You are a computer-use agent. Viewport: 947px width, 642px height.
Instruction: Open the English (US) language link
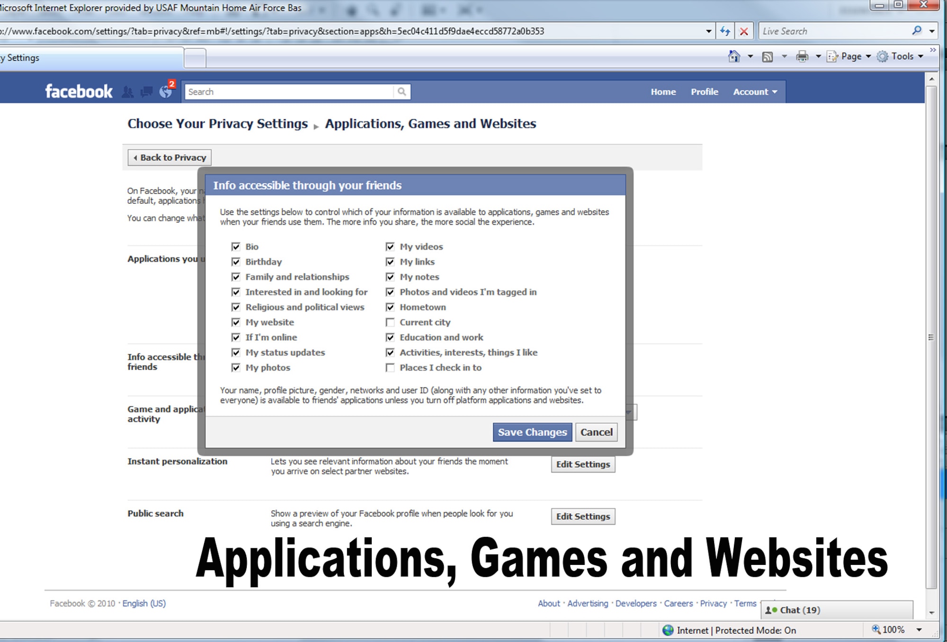point(144,603)
